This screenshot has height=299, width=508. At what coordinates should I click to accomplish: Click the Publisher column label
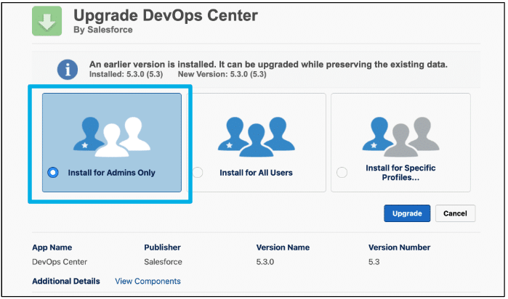(x=162, y=247)
